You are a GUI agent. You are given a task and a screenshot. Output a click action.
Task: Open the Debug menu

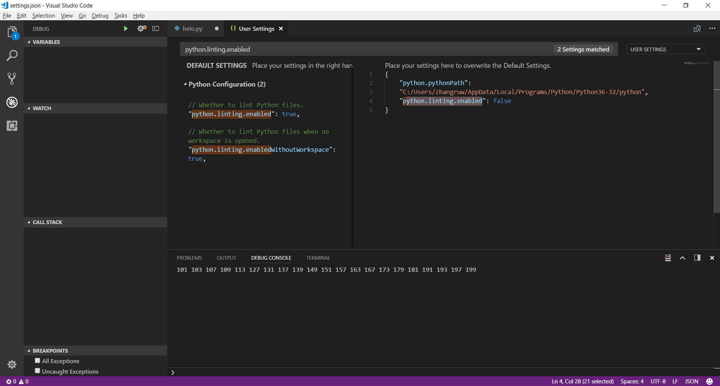coord(100,15)
